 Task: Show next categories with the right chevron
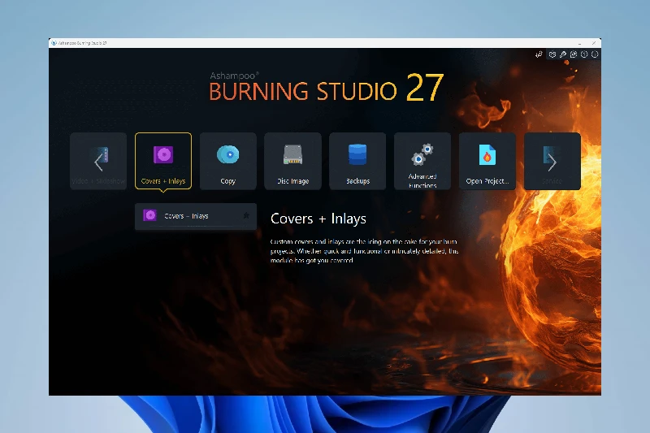tap(552, 162)
